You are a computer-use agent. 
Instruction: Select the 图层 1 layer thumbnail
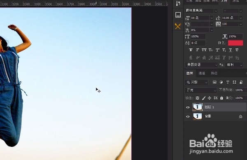(x=197, y=107)
